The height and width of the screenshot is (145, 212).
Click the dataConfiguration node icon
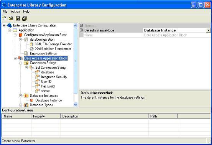[x=26, y=40]
